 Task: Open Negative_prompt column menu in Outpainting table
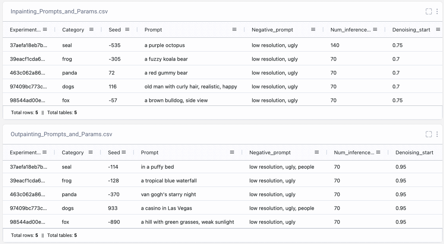pyautogui.click(x=317, y=152)
